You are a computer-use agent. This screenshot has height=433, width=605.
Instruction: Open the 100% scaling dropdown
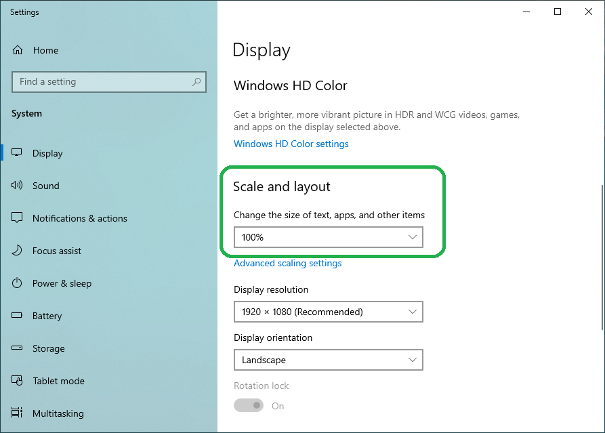(328, 237)
